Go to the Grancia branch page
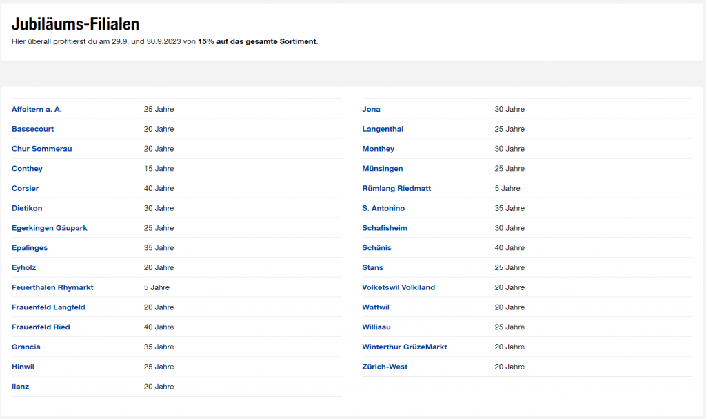Viewport: 706px width, 419px height. 26,347
